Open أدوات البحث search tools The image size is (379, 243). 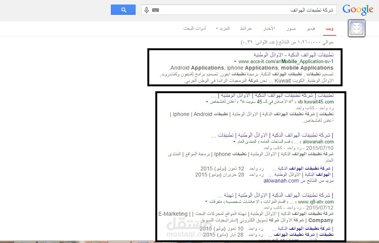pos(194,28)
